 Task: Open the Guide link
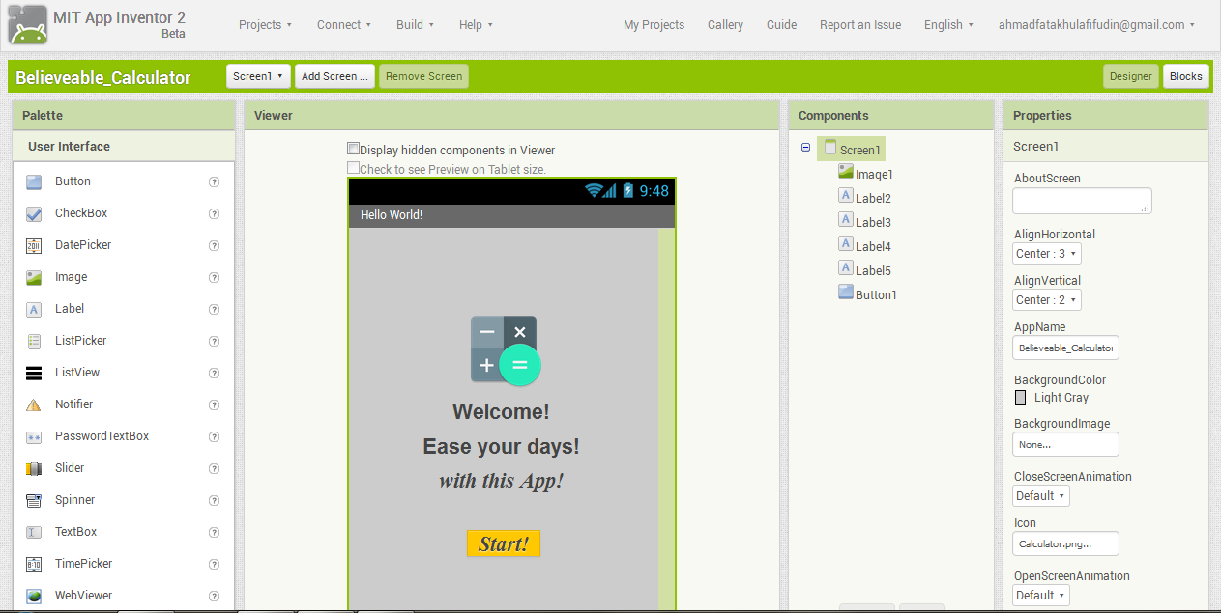click(x=781, y=25)
